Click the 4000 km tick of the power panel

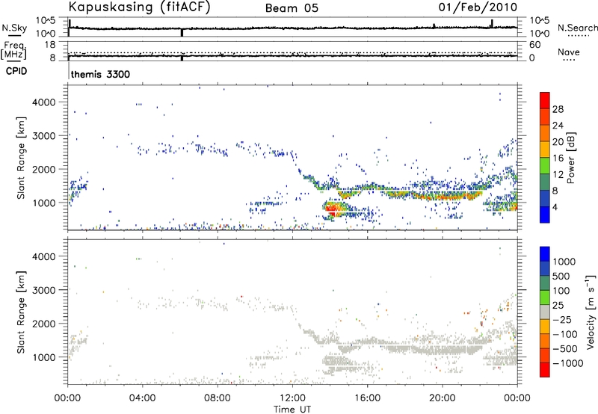[x=44, y=102]
